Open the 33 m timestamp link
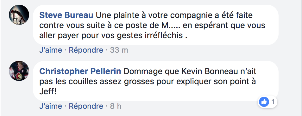Image resolution: width=302 pixels, height=116 pixels. coord(119,50)
